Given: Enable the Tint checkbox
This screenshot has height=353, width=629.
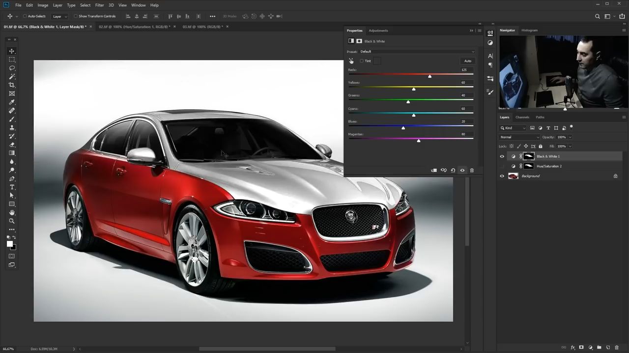Looking at the screenshot, I should click(x=362, y=61).
